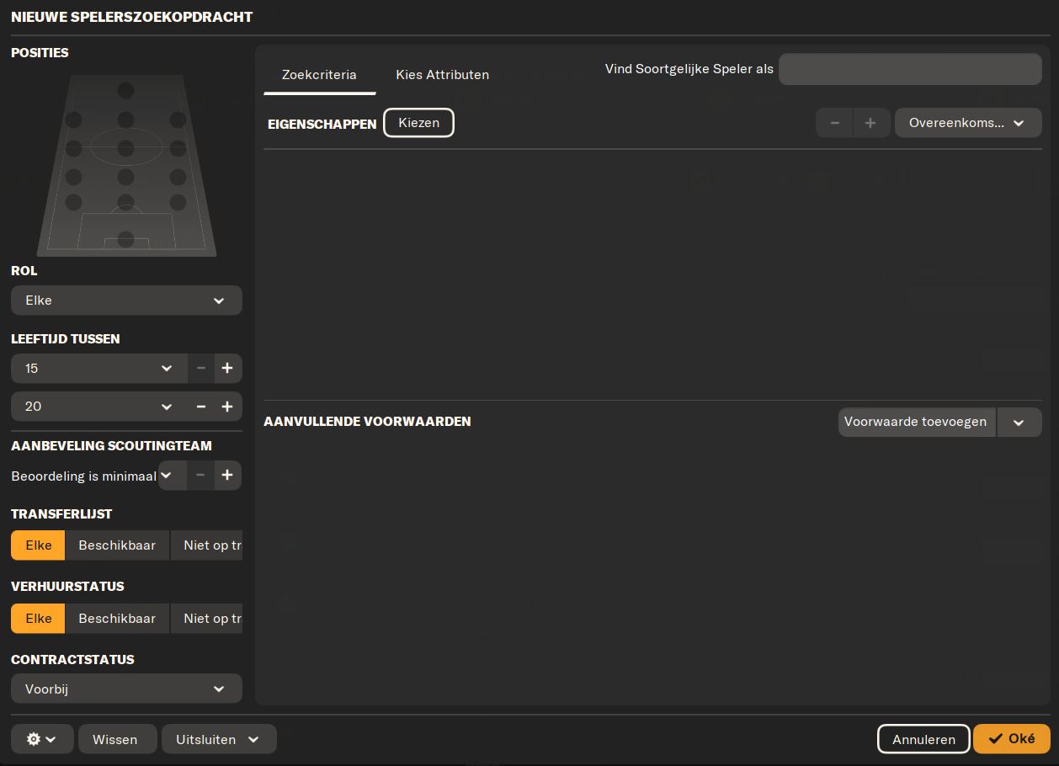
Task: Click the plus button next to Eigenschappen
Action: coord(870,123)
